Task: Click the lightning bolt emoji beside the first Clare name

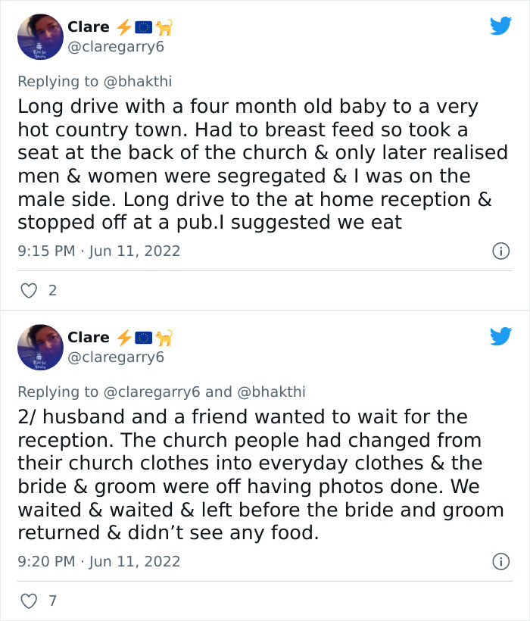Action: (x=123, y=27)
